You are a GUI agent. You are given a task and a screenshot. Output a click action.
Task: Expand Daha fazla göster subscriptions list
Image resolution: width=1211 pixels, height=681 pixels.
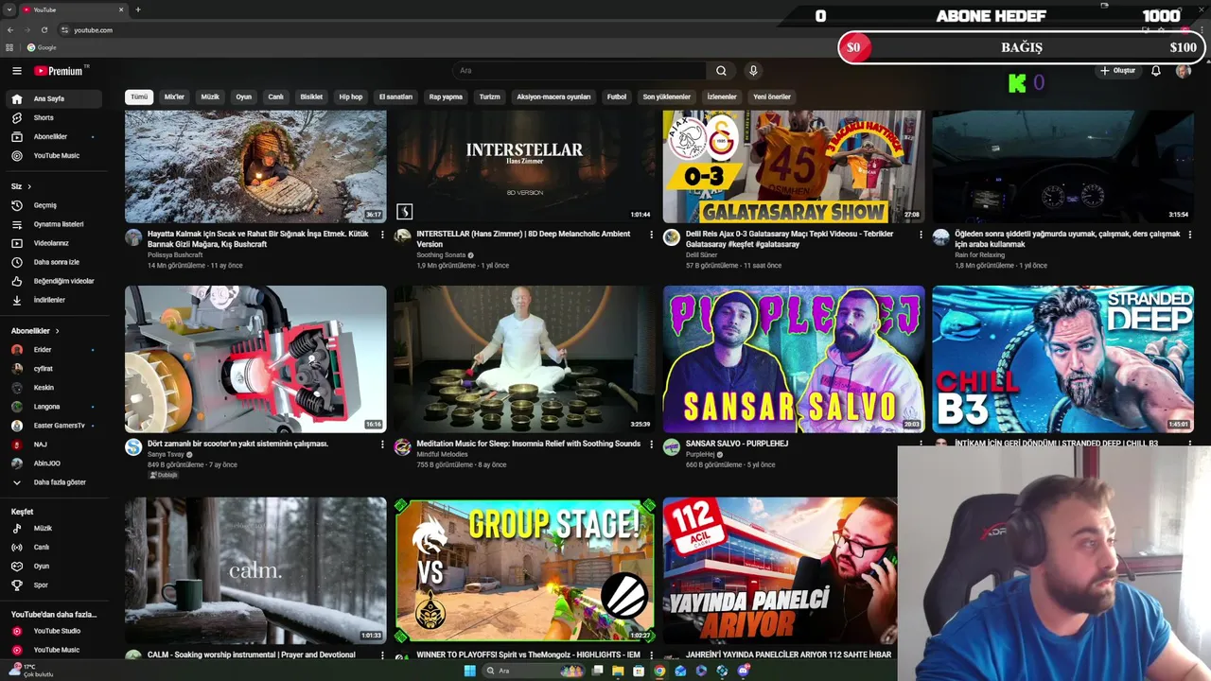[53, 482]
